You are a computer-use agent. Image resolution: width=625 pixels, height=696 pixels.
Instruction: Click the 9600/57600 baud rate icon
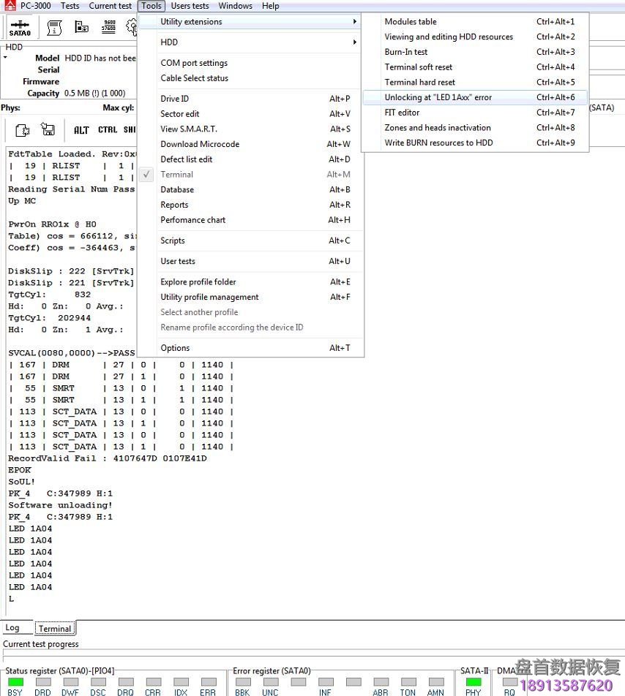click(x=108, y=26)
